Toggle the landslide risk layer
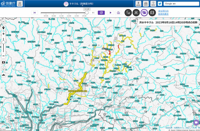Screen dimensions: 200x131 coord(128,12)
